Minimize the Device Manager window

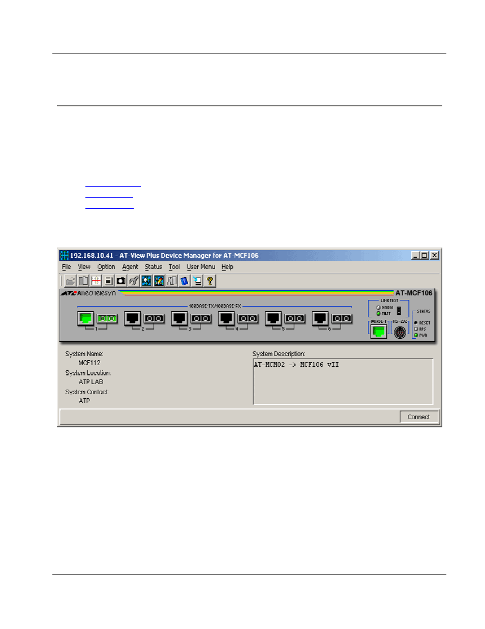point(416,255)
